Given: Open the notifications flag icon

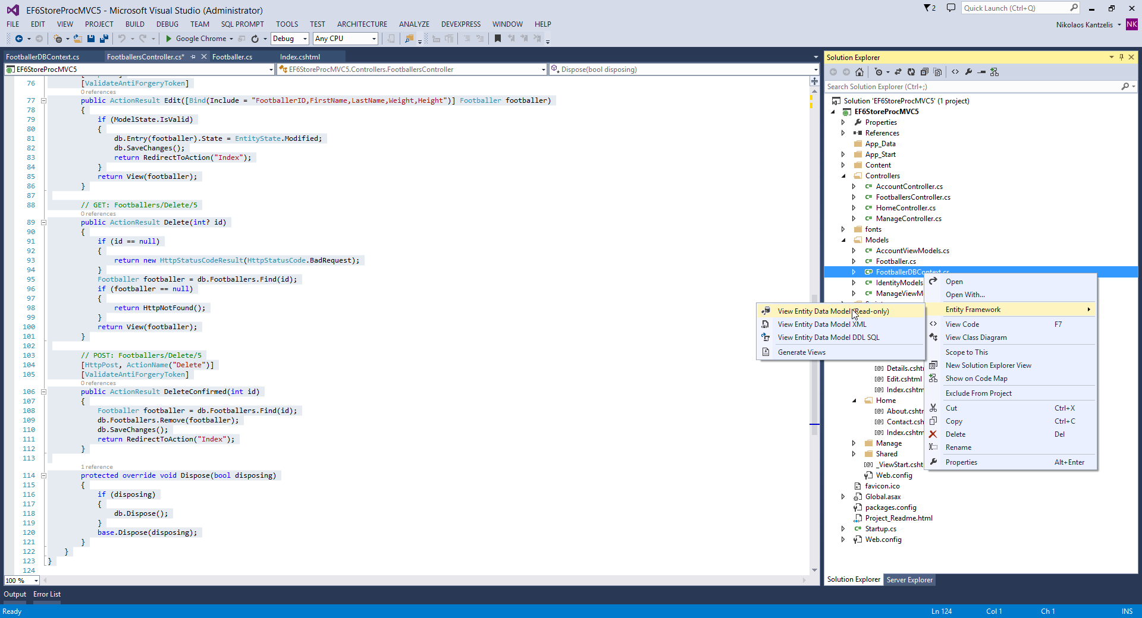Looking at the screenshot, I should [930, 8].
